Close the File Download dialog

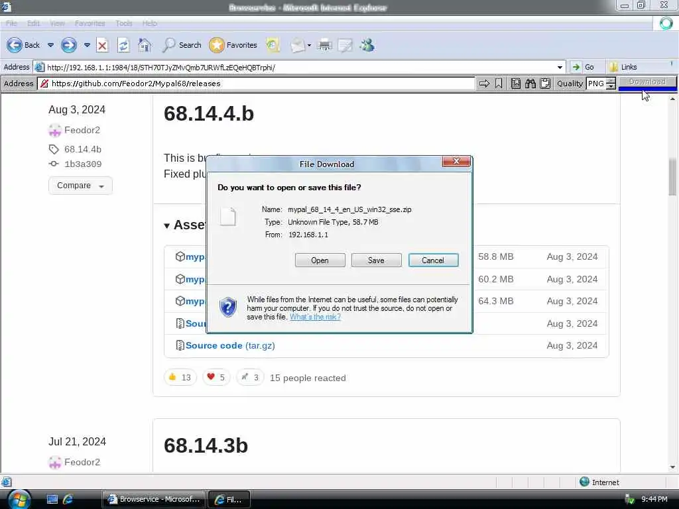pos(456,162)
